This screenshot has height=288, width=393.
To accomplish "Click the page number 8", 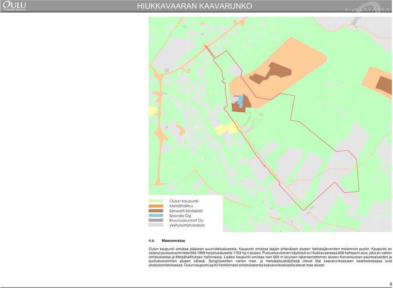I will 391,284.
